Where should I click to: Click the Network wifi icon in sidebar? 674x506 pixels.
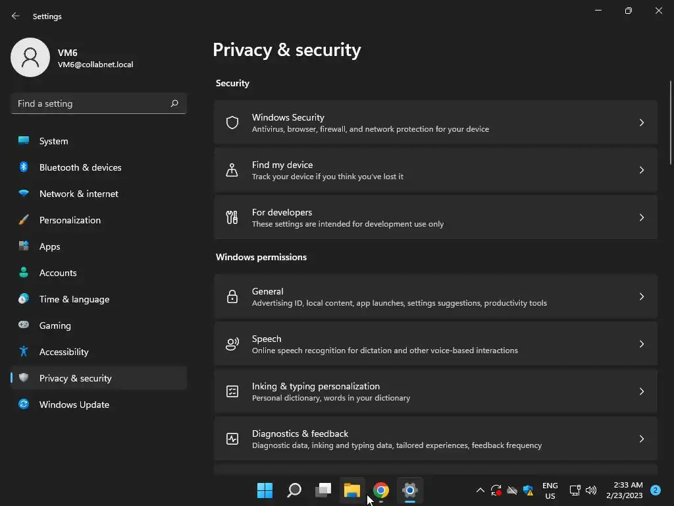(x=24, y=193)
